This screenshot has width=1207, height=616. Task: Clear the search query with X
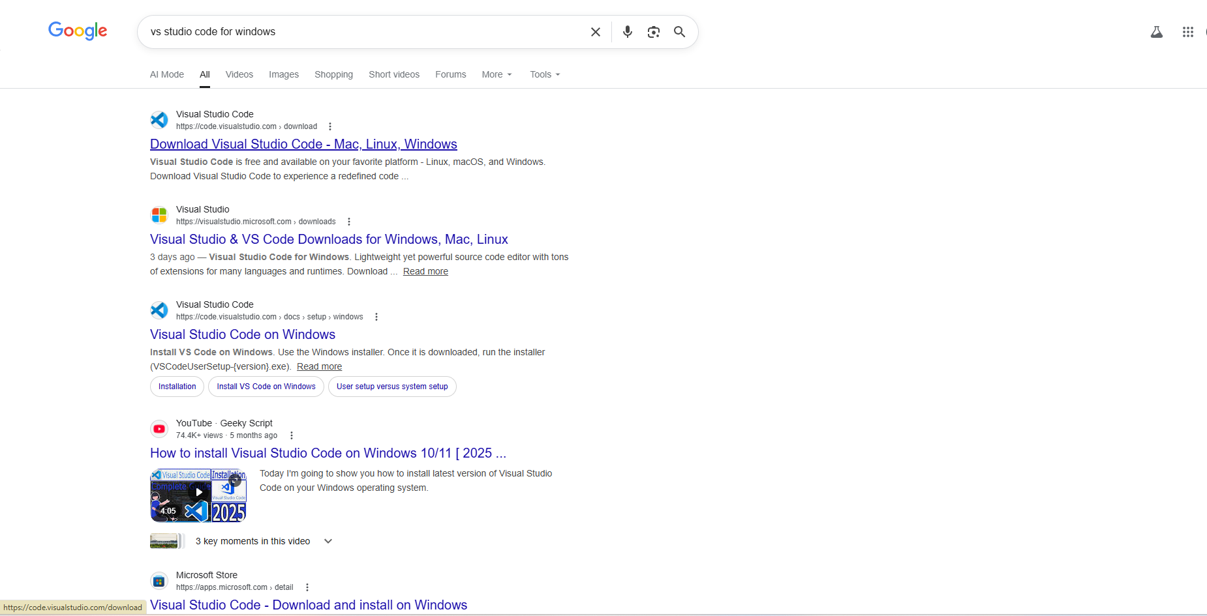coord(596,32)
